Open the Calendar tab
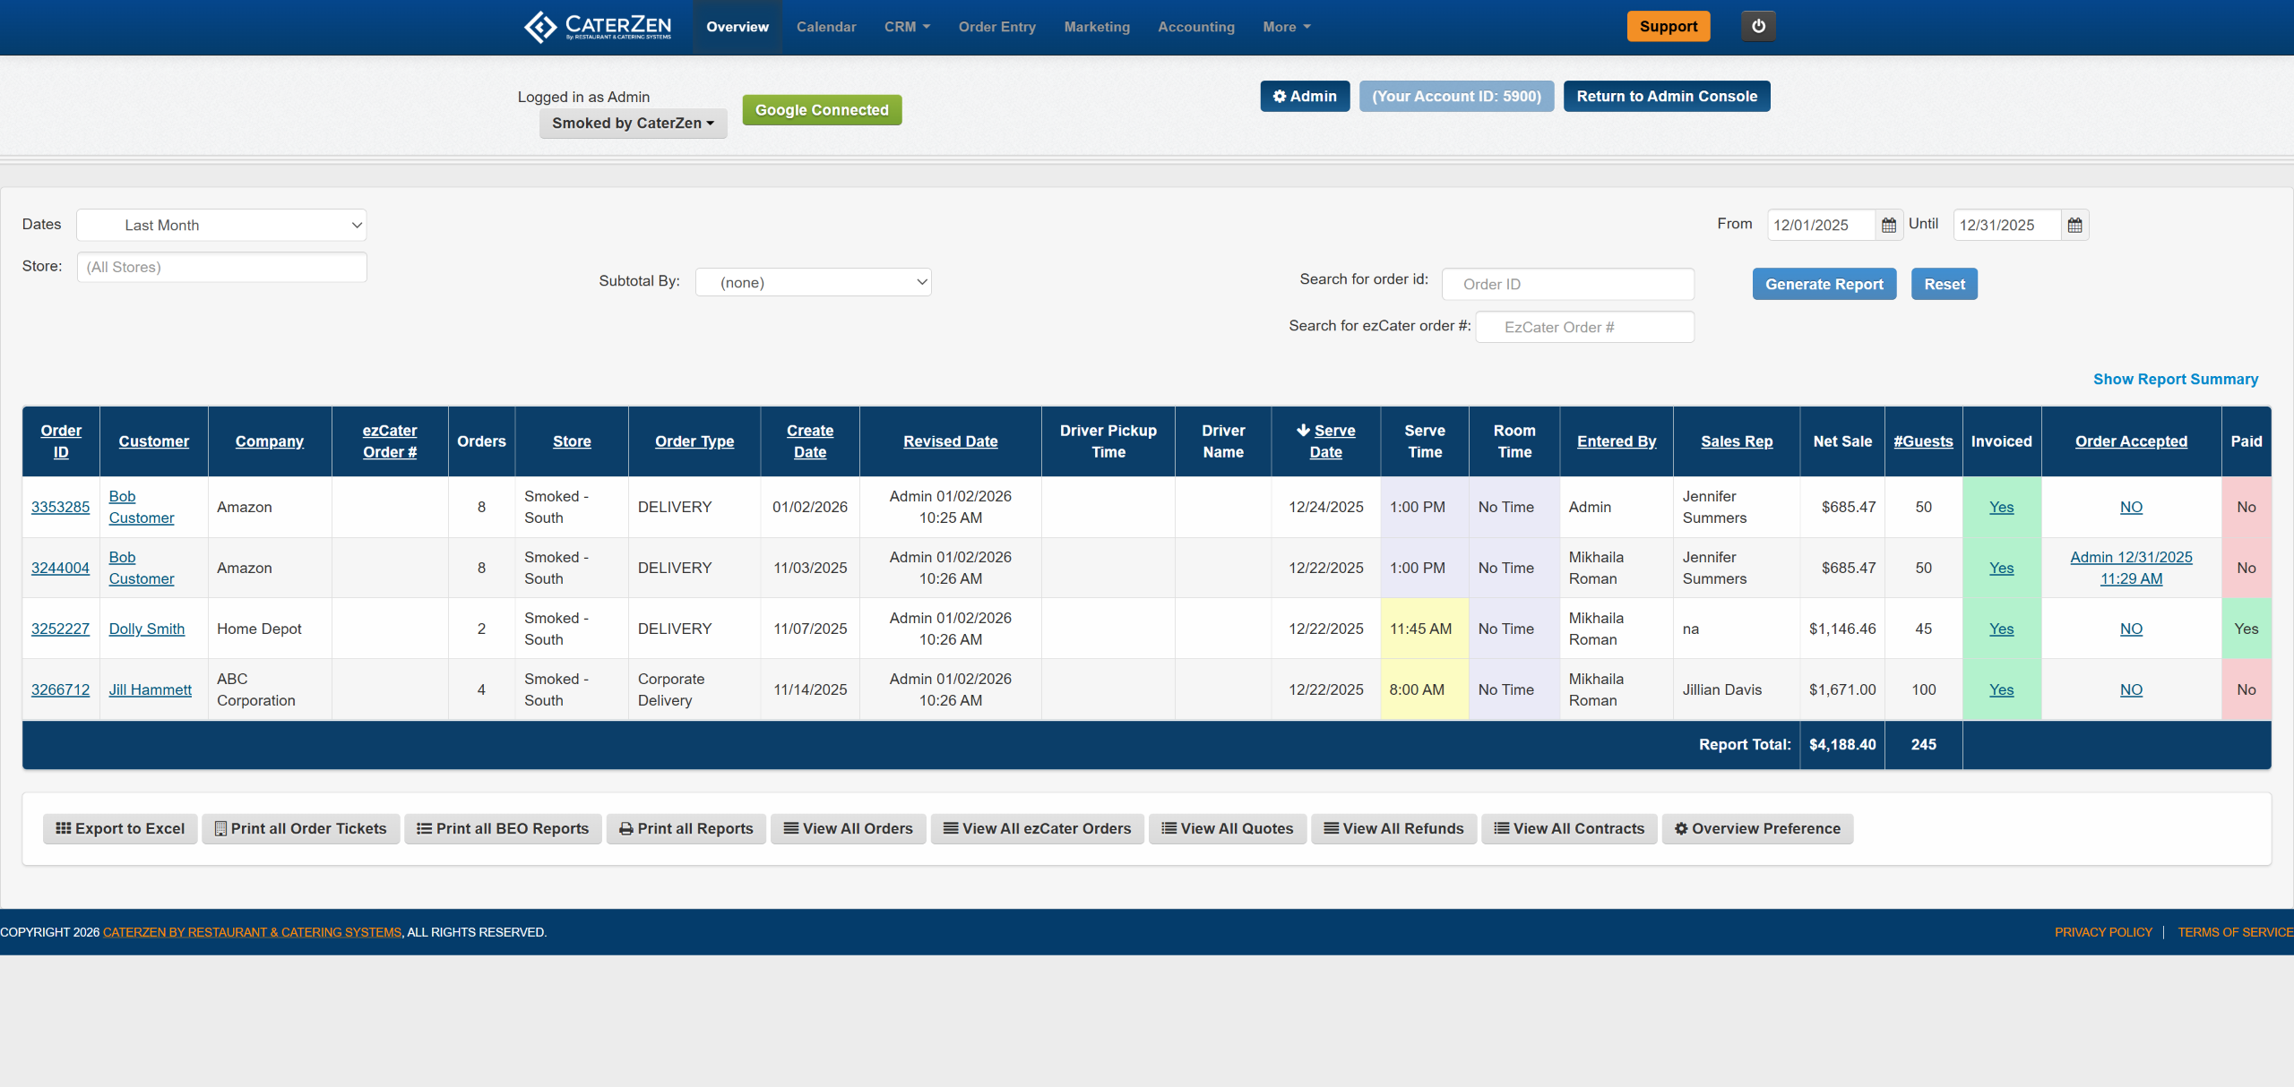Viewport: 2294px width, 1087px height. pyautogui.click(x=826, y=27)
